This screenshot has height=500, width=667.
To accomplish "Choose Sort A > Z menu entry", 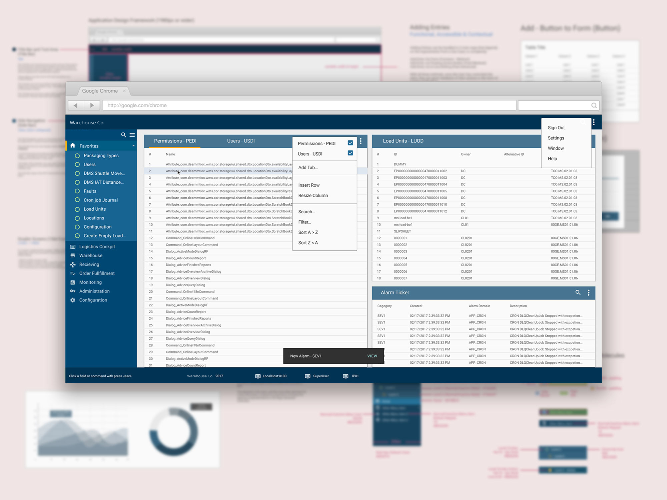I will point(308,232).
